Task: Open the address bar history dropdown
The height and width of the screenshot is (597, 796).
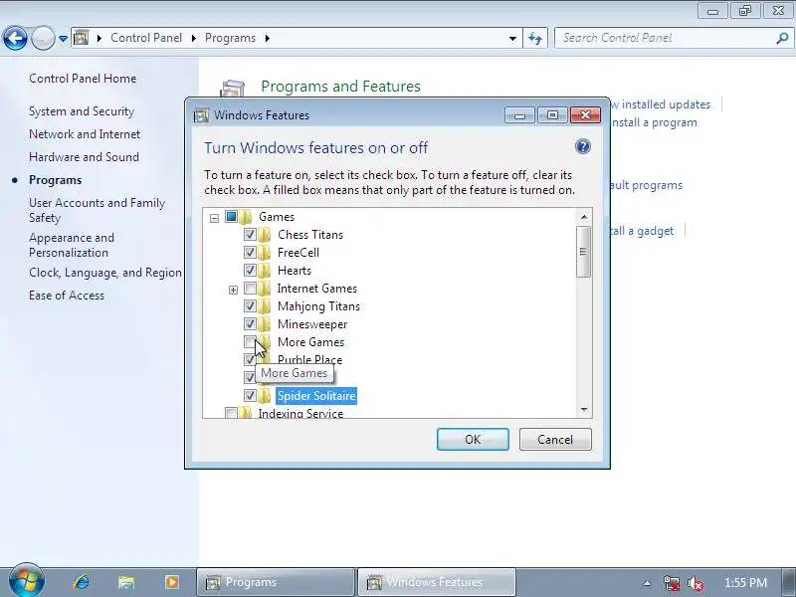Action: (512, 38)
